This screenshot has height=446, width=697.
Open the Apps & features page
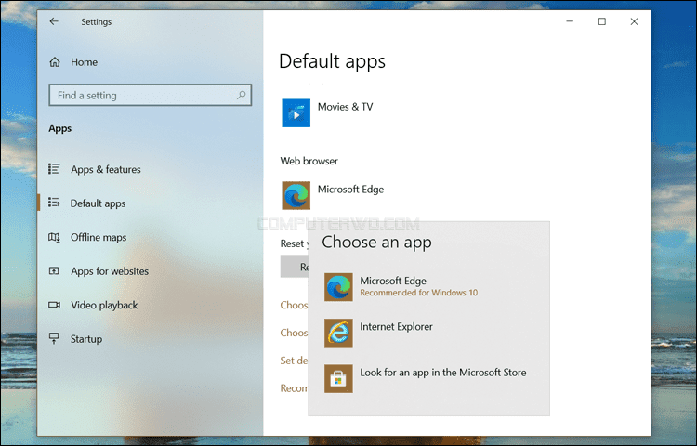pyautogui.click(x=106, y=169)
